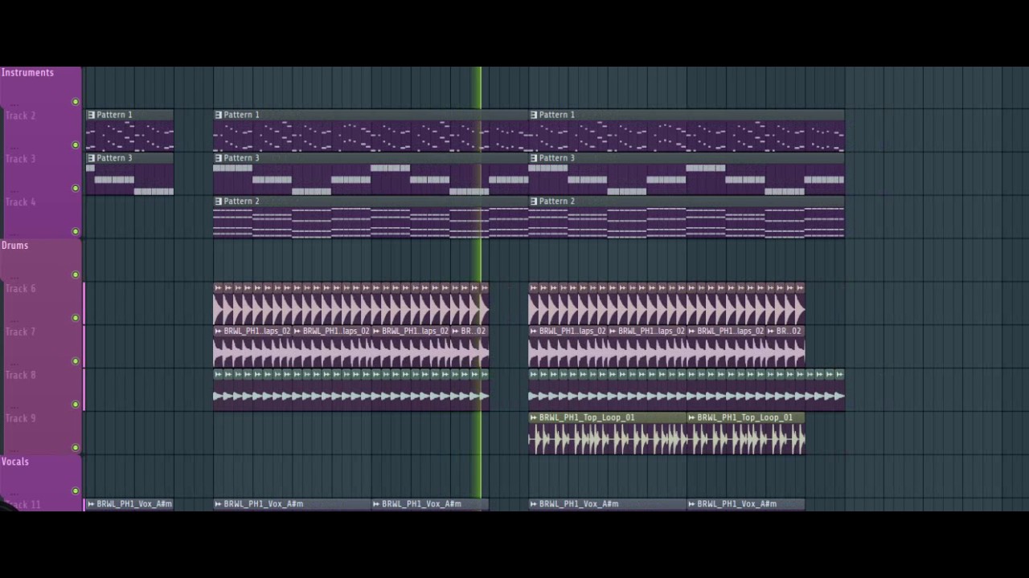Image resolution: width=1029 pixels, height=578 pixels.
Task: Select the Track 3 header label
Action: pyautogui.click(x=20, y=159)
